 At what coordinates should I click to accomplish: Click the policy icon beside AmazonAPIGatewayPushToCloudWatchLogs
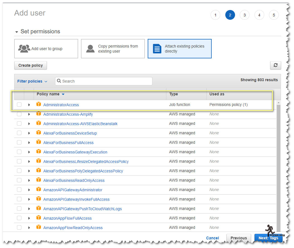[39, 208]
